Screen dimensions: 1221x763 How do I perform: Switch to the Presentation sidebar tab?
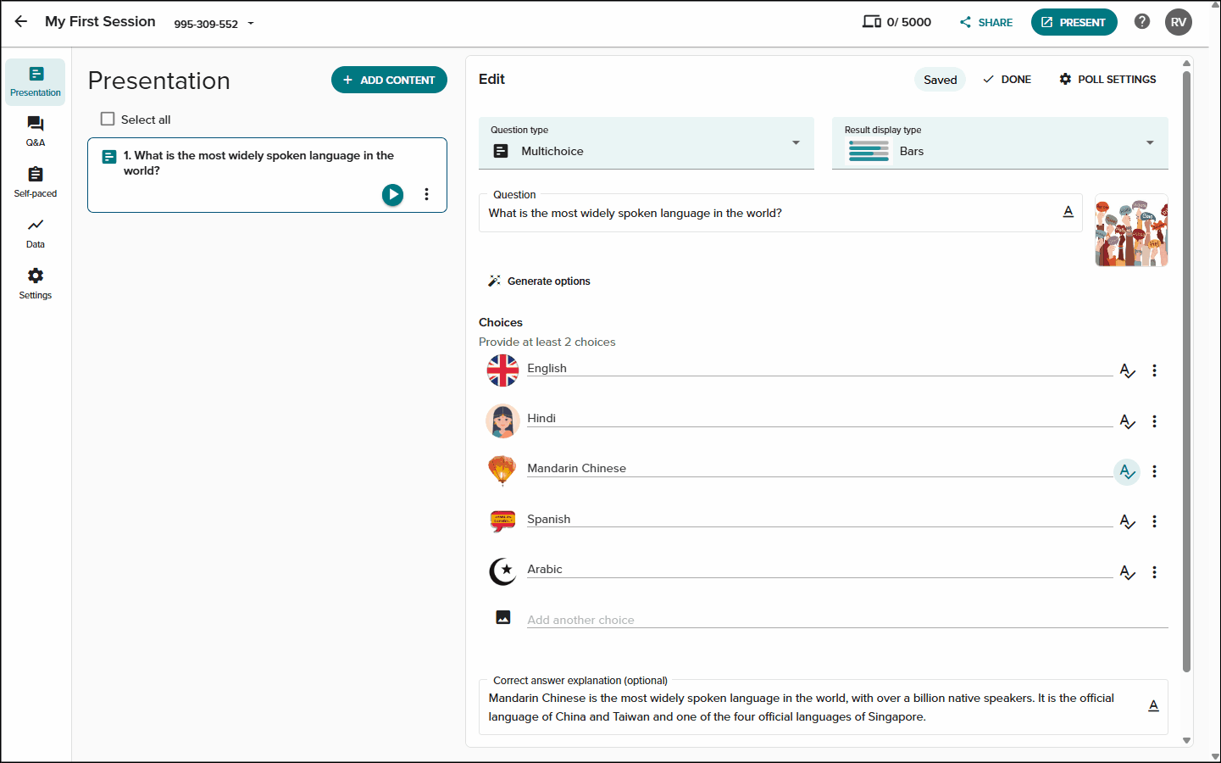(x=36, y=81)
